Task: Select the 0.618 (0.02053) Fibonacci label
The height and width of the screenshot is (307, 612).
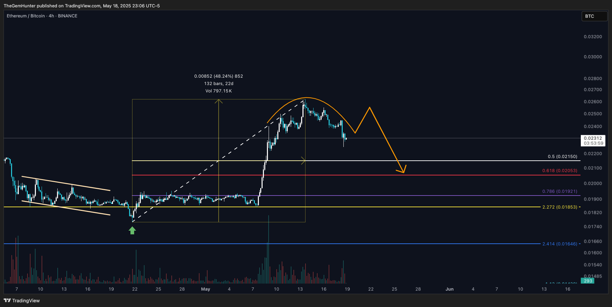Action: coord(560,170)
